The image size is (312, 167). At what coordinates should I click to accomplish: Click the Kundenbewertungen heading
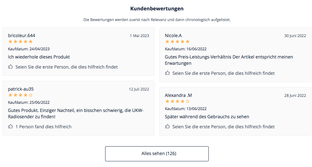[157, 8]
